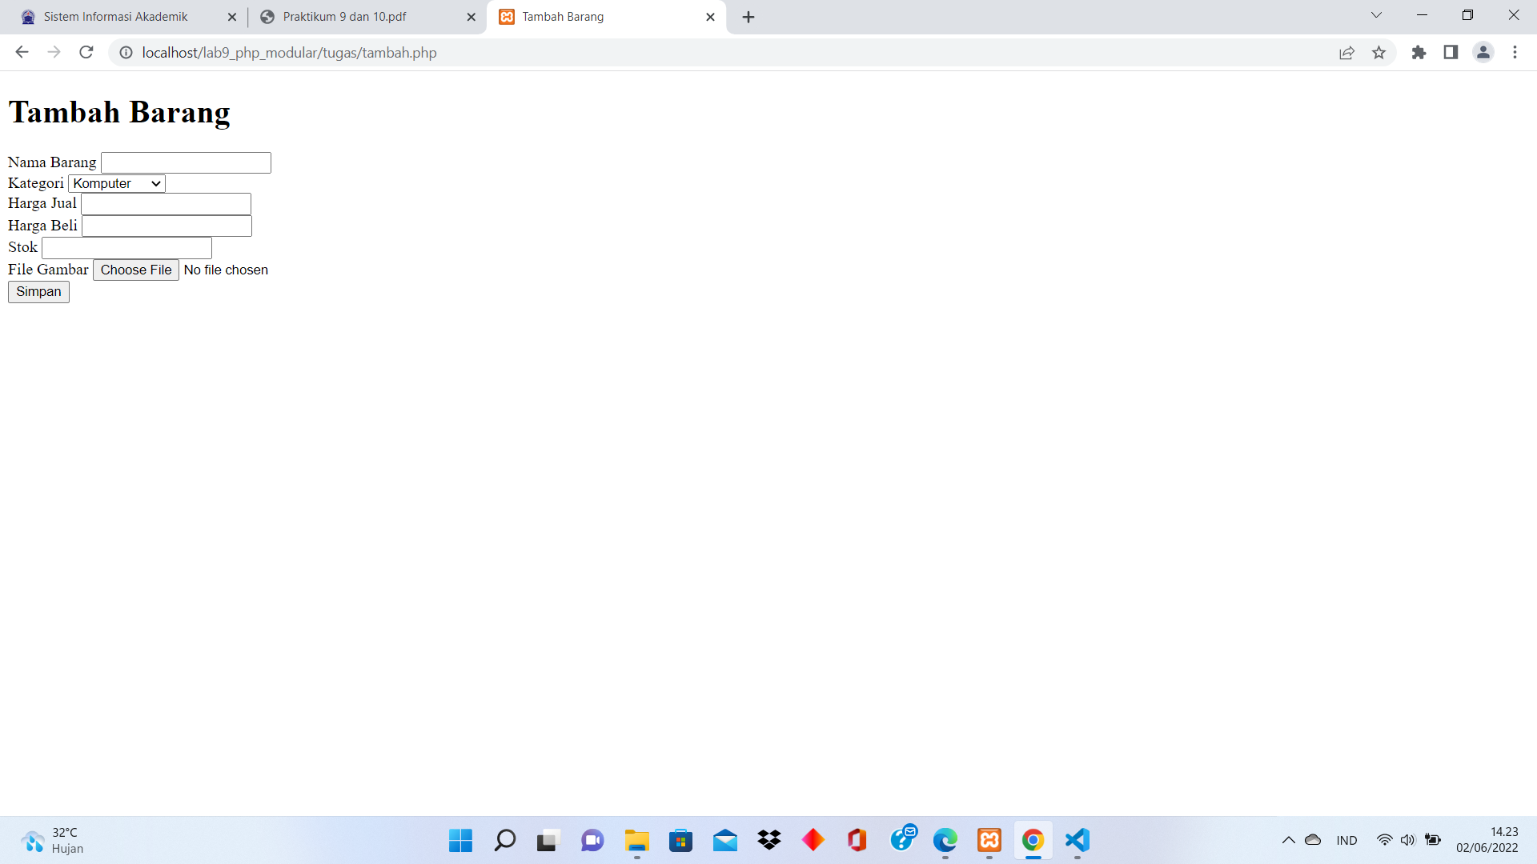Click the Nama Barang input field
Image resolution: width=1537 pixels, height=864 pixels.
coord(186,162)
